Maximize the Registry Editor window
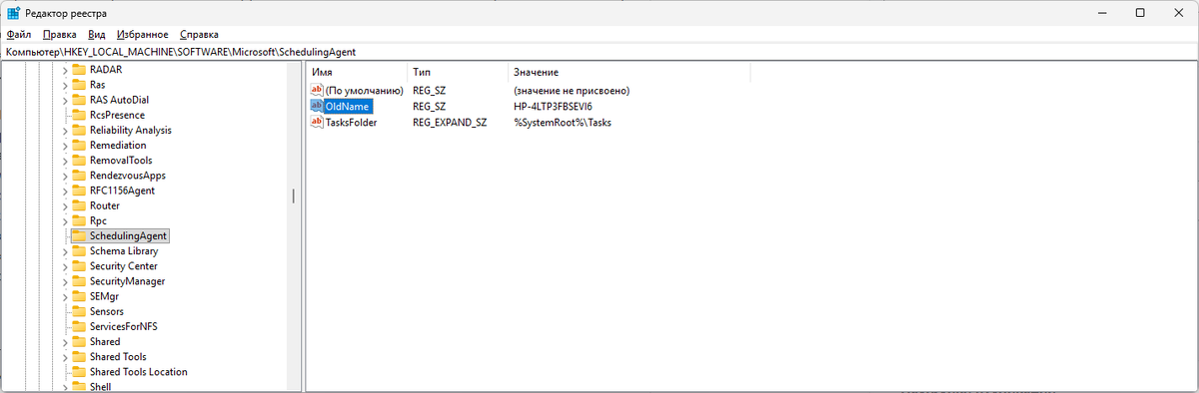 pos(1140,13)
